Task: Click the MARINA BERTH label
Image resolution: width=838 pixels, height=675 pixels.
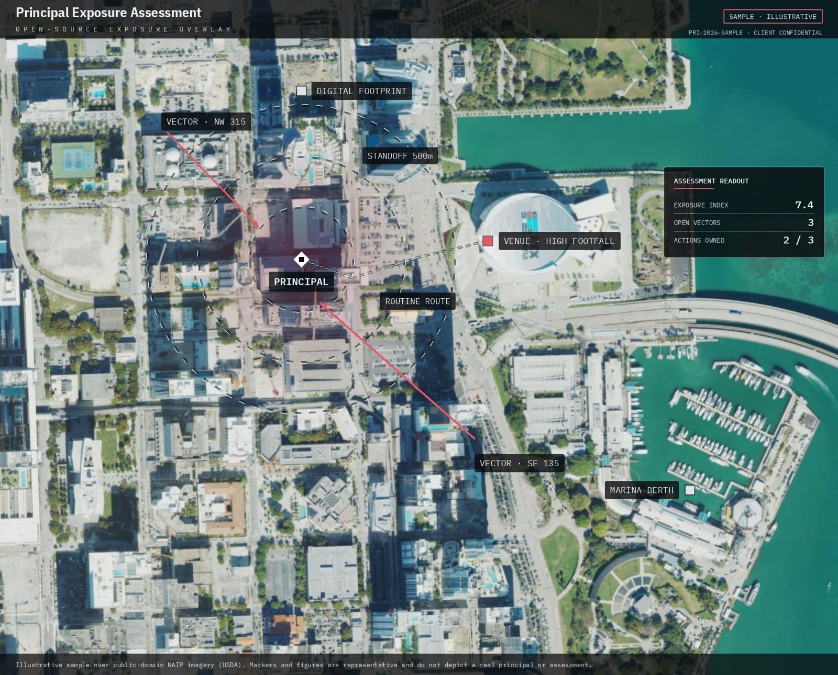Action: [x=642, y=490]
